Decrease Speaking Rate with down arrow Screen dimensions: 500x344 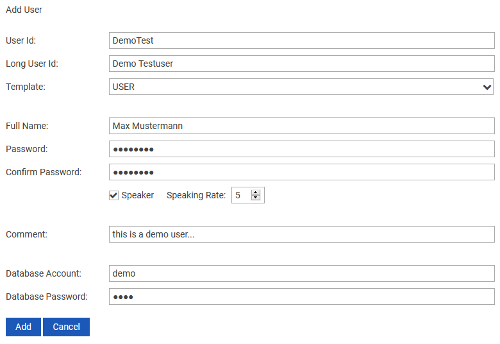click(256, 198)
